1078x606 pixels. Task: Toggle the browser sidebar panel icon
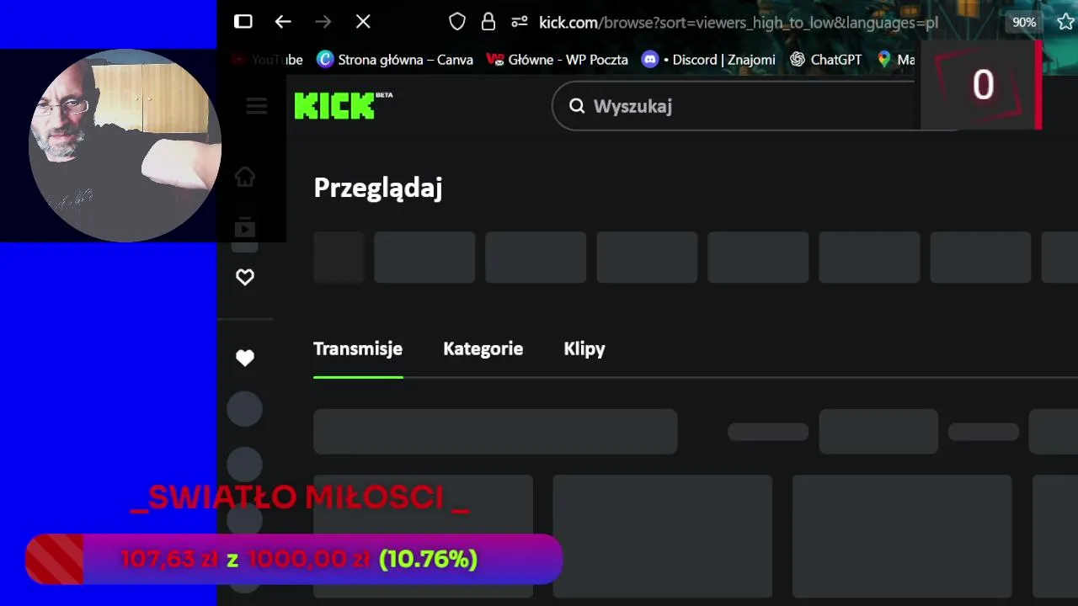coord(243,22)
